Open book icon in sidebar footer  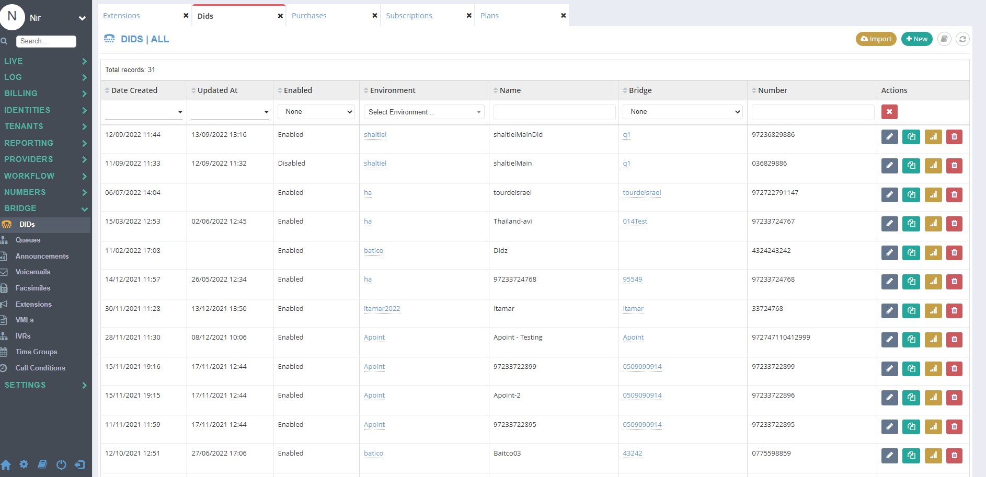pos(43,464)
